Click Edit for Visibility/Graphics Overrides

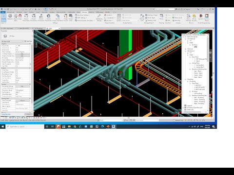[x=22, y=54]
